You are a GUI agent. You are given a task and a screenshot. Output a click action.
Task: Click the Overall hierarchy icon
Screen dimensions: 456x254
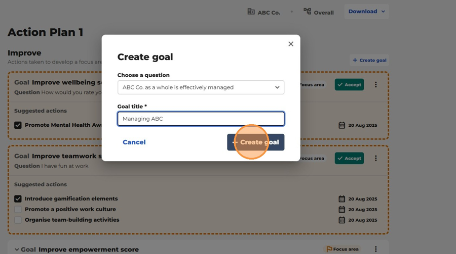pos(307,11)
